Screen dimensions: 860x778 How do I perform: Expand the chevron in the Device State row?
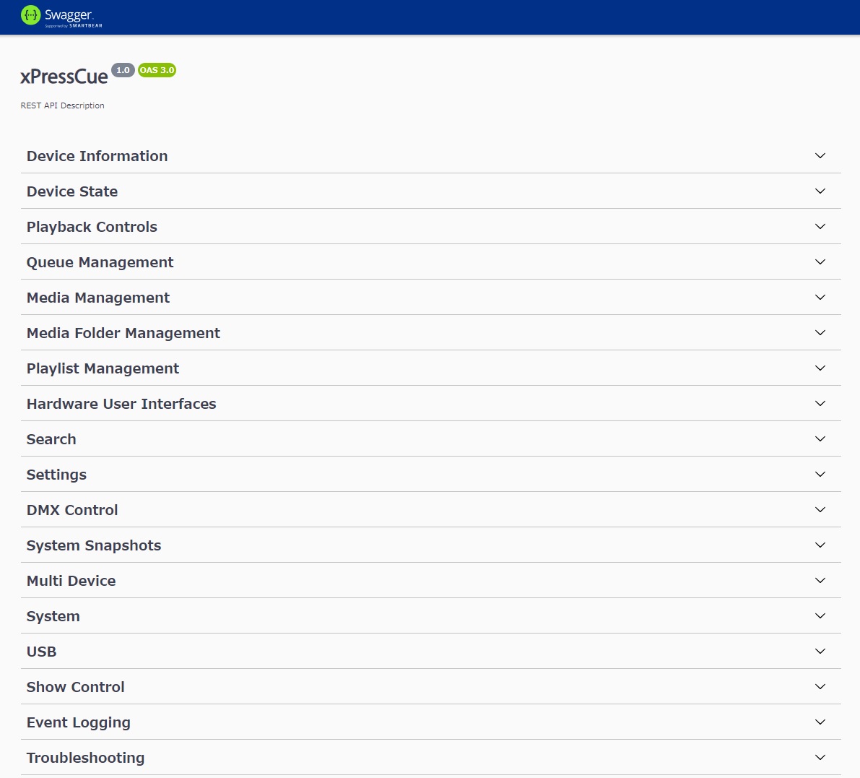pos(820,191)
